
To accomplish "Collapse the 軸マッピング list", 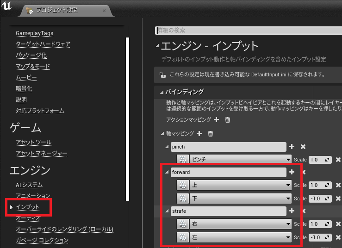I will point(162,134).
